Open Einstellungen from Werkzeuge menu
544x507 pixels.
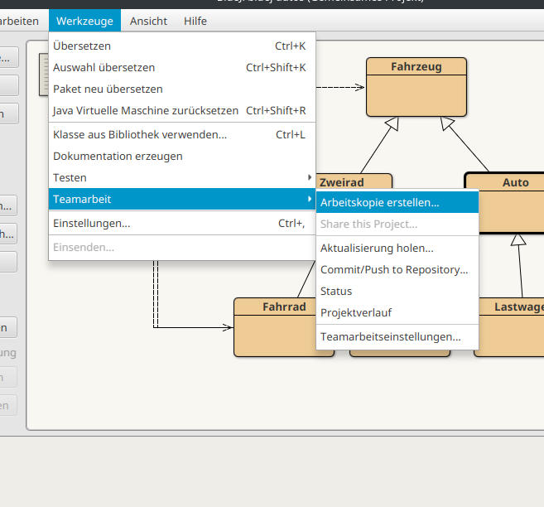[x=182, y=223]
